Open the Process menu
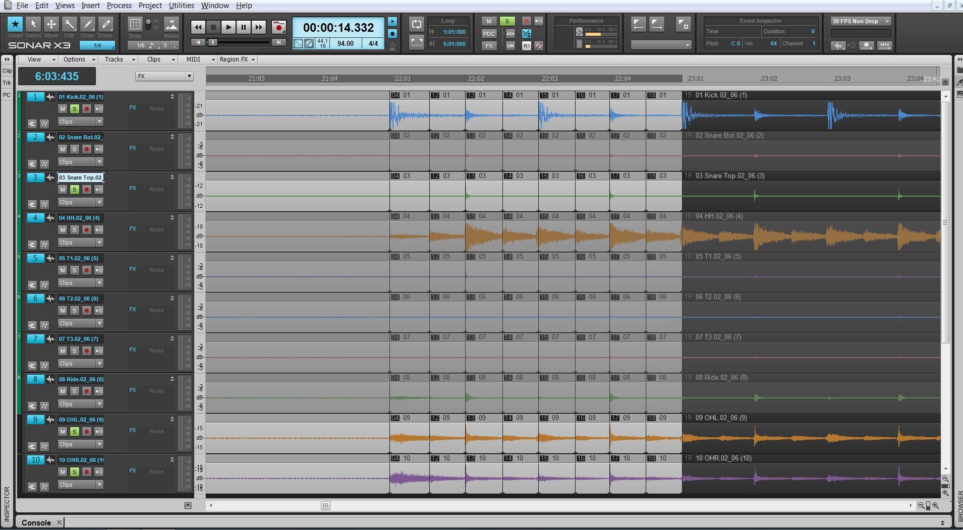 click(x=119, y=6)
